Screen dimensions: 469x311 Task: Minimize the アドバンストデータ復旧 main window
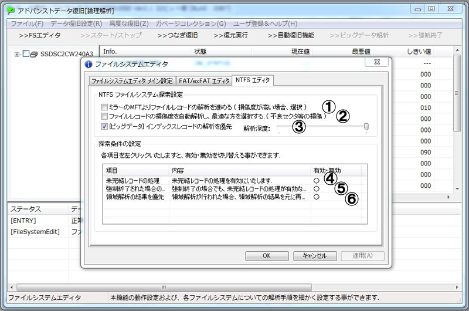pos(418,9)
